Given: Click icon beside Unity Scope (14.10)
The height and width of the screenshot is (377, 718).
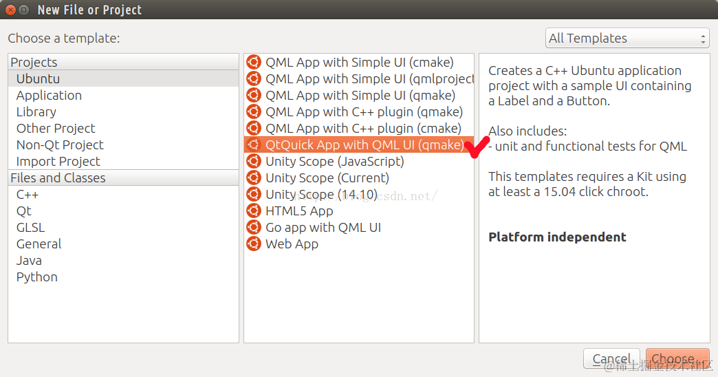Looking at the screenshot, I should [254, 194].
